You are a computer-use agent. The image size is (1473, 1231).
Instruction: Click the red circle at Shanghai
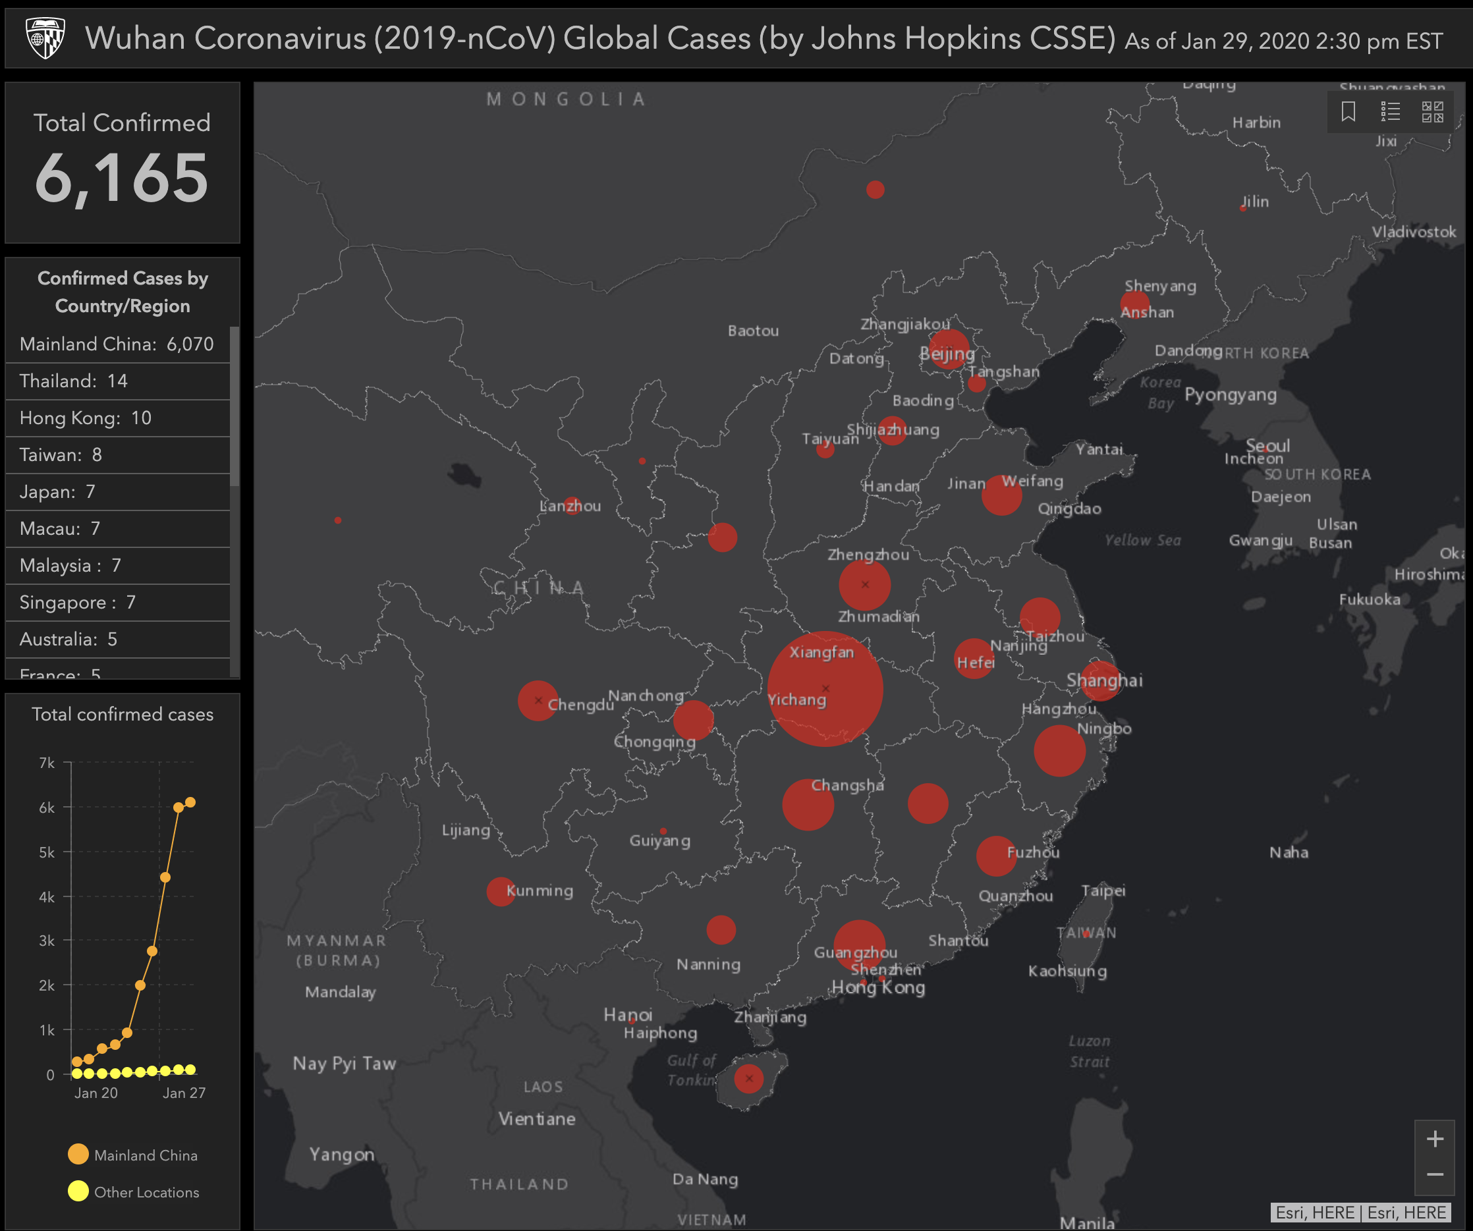(1100, 680)
